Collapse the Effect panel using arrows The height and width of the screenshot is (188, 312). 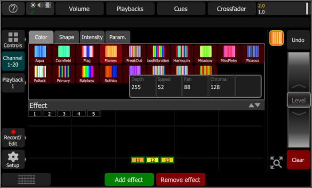(254, 105)
